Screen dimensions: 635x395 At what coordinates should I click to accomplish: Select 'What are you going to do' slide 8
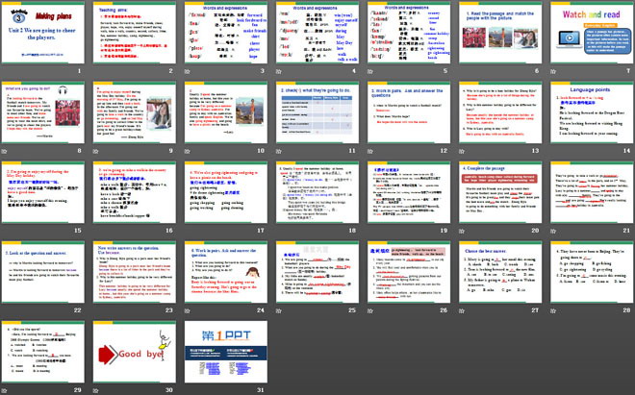coord(44,118)
